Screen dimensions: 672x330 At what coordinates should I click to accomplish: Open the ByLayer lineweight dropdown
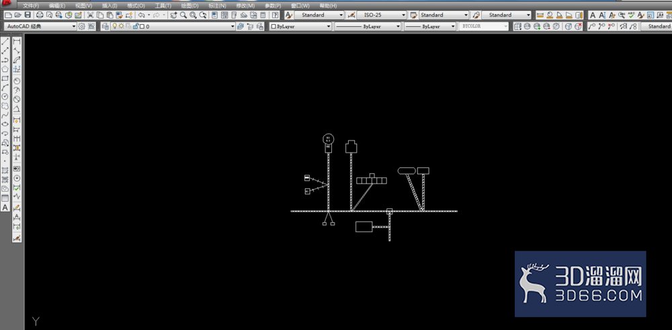click(430, 26)
